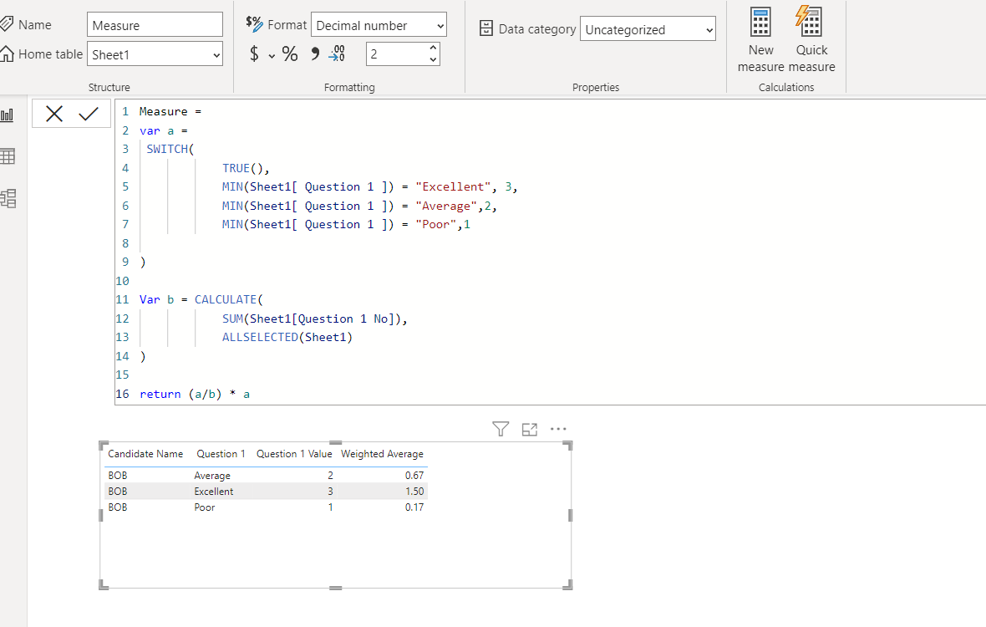
Task: Select the Average row cell
Action: click(x=212, y=476)
